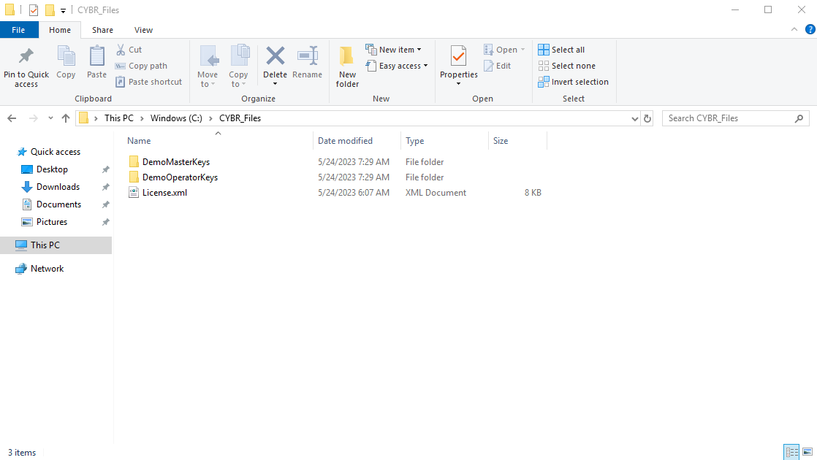Collapse the ribbon with chevron
This screenshot has width=817, height=460.
(794, 30)
